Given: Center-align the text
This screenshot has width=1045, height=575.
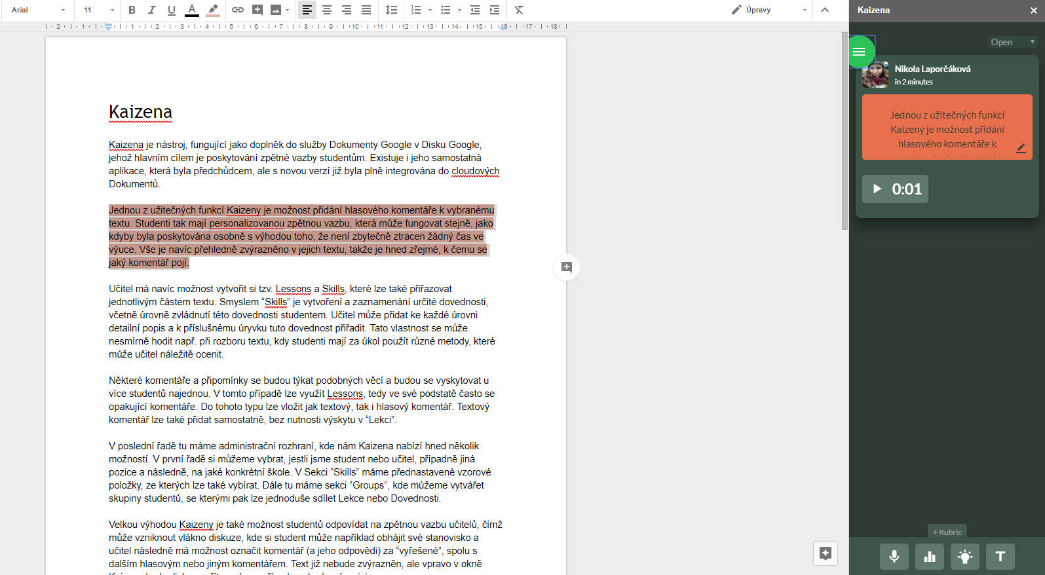Looking at the screenshot, I should coord(327,10).
